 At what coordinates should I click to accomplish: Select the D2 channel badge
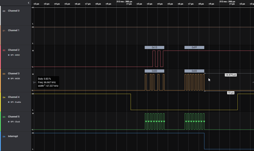click(4, 50)
